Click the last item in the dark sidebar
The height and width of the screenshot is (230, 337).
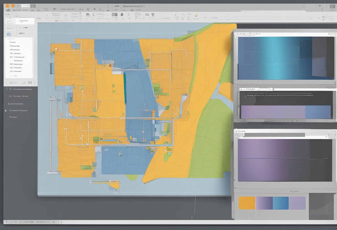tap(13, 117)
